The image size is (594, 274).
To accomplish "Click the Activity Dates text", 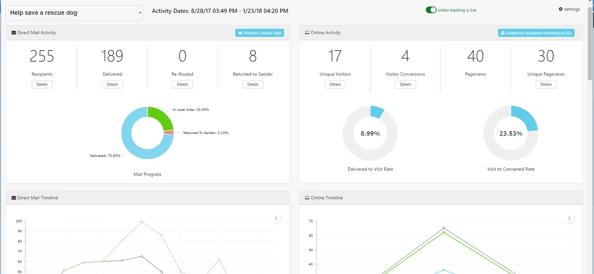I will (220, 11).
